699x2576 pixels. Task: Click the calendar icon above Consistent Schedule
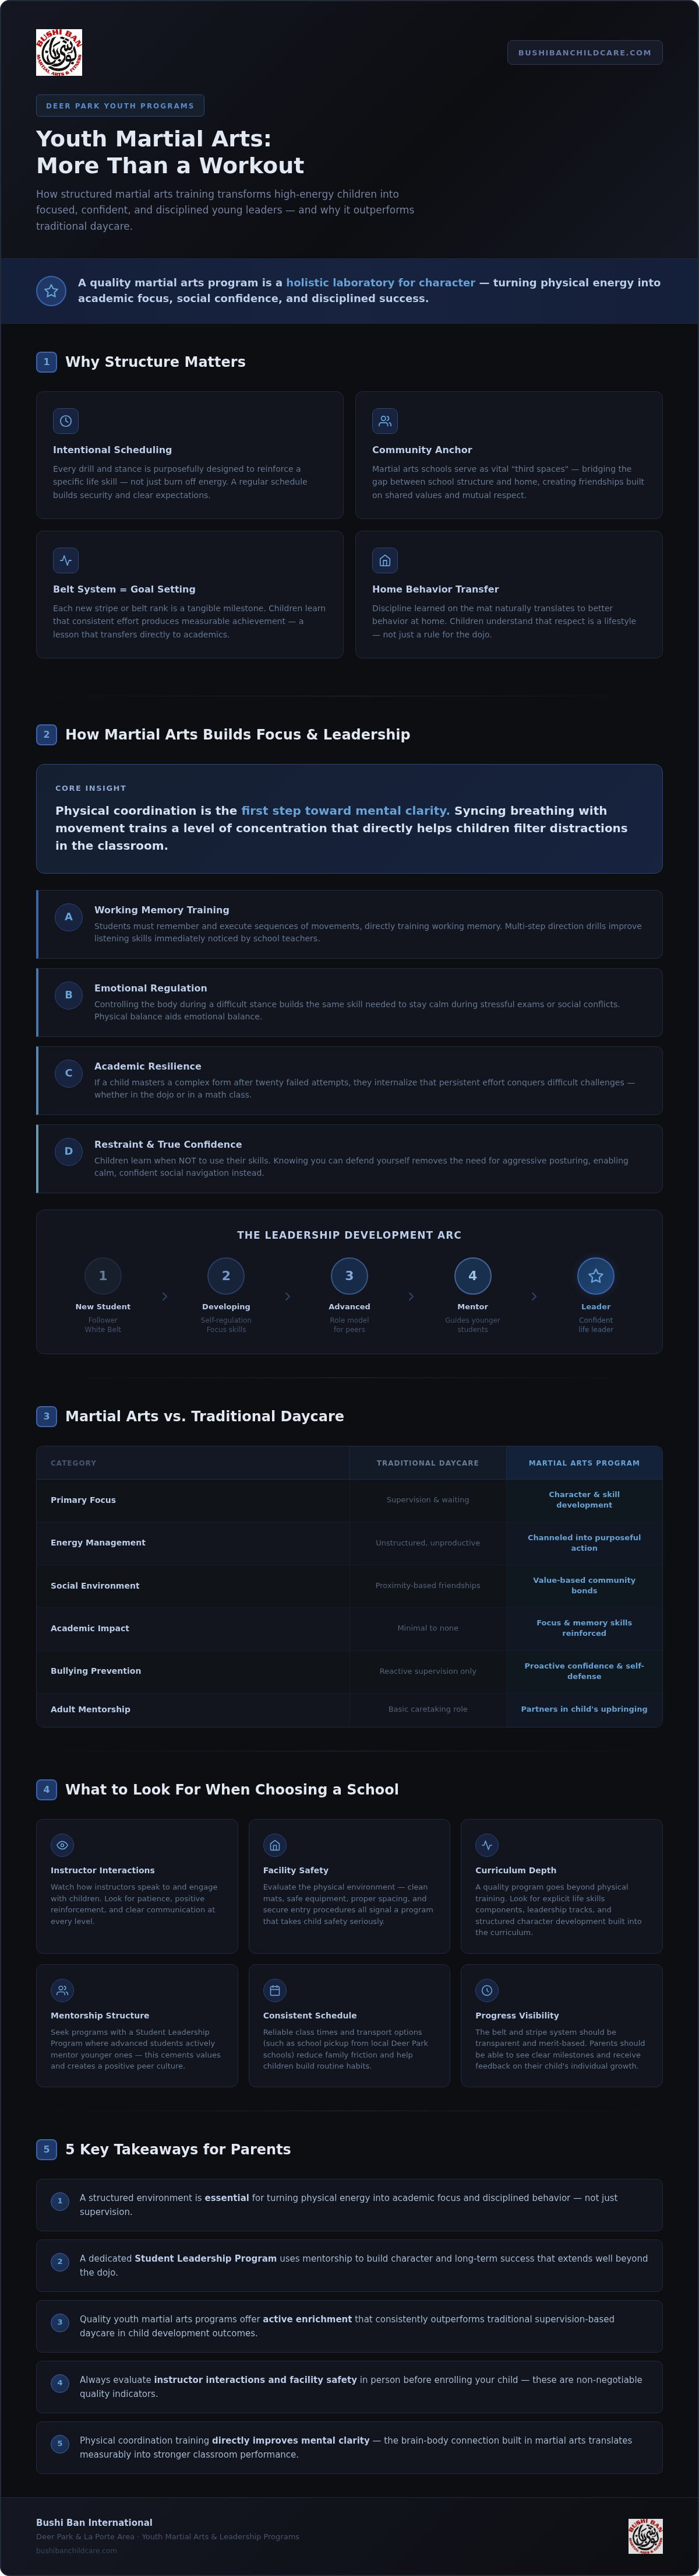(x=274, y=1990)
